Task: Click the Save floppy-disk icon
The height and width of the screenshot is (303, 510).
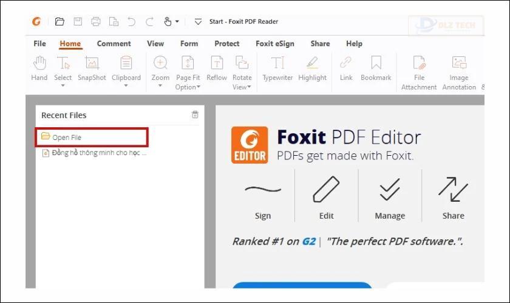Action: [x=78, y=21]
